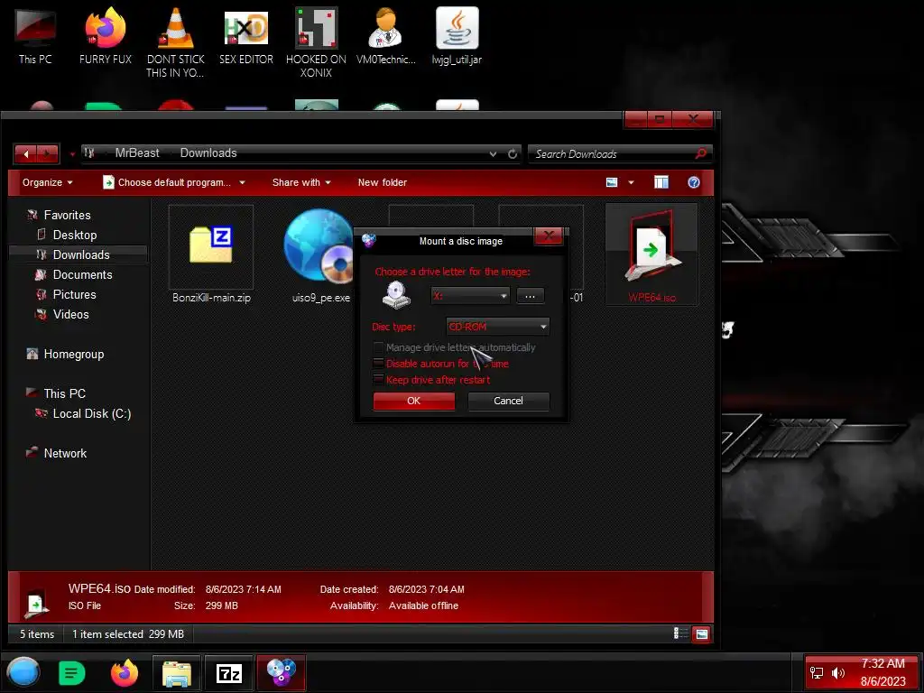Click the Back arrow in Explorer
The width and height of the screenshot is (924, 693).
[x=26, y=154]
